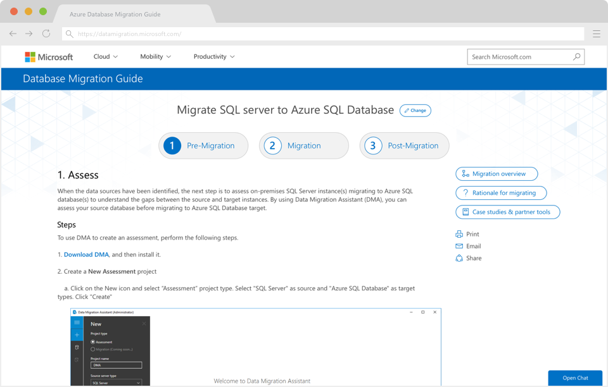Expand the Mobility menu
608x387 pixels.
click(x=156, y=56)
